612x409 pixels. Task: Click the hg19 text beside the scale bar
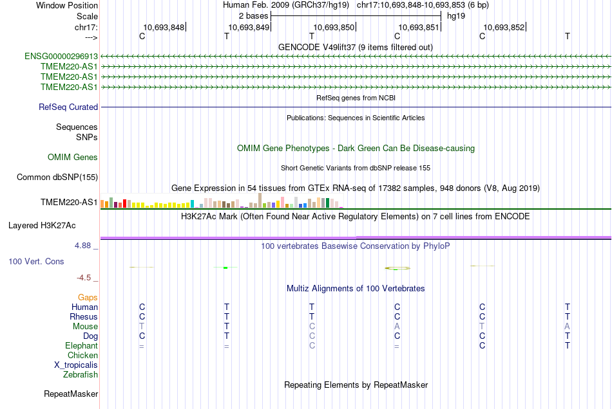(456, 16)
